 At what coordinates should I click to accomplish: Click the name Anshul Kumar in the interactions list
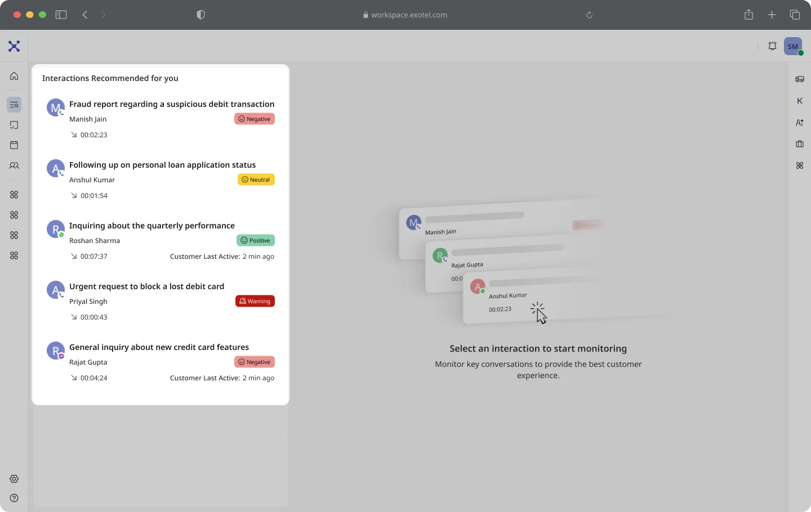click(92, 180)
